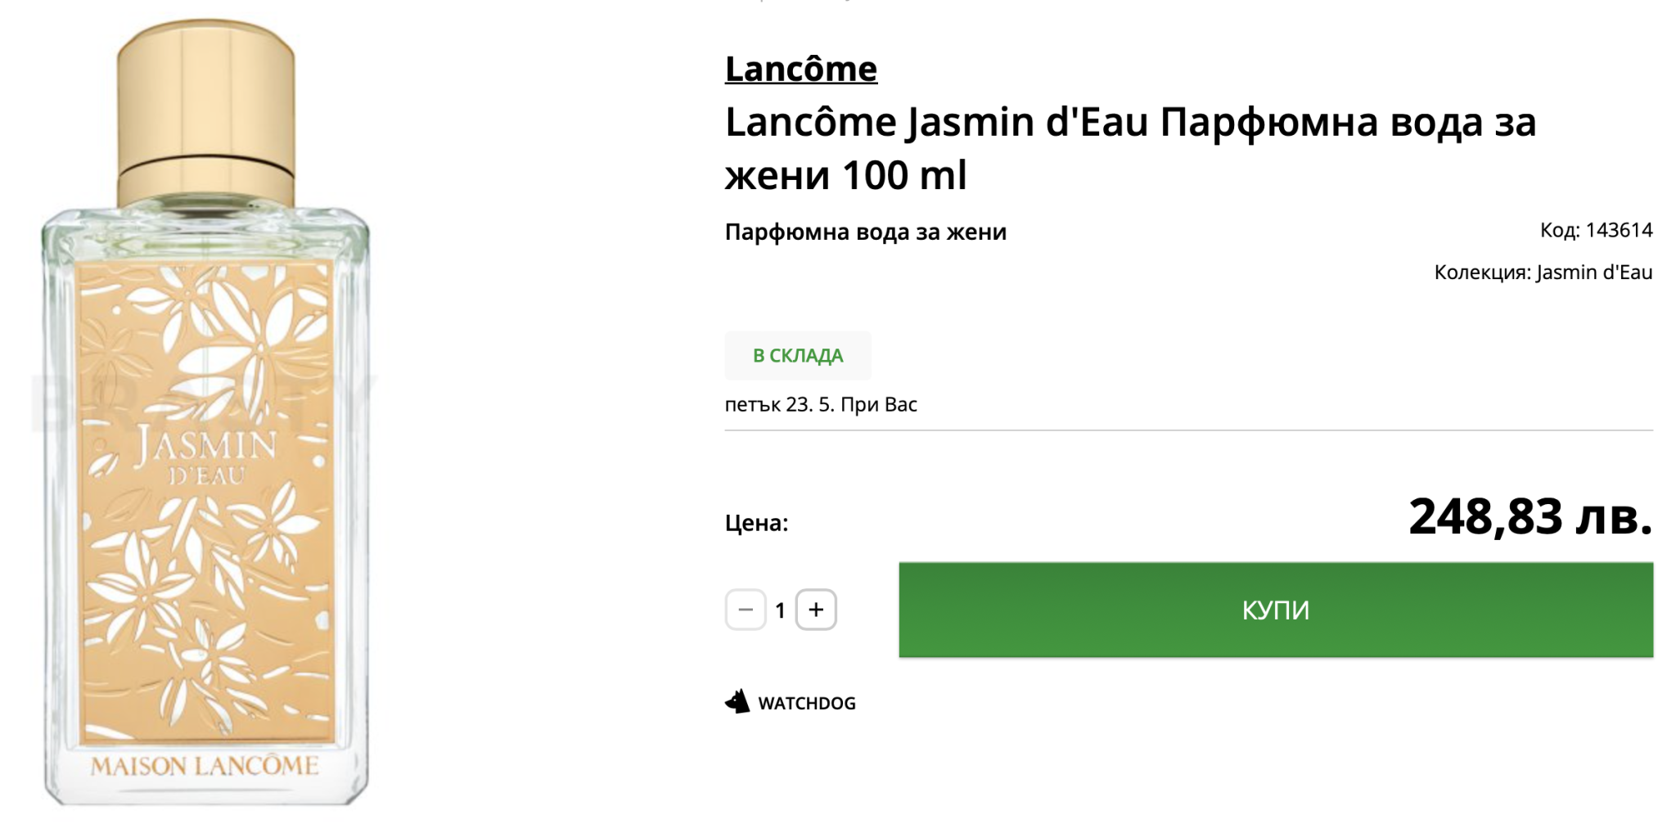The width and height of the screenshot is (1676, 824).
Task: Click the gold bottle cap in image
Action: [x=206, y=106]
